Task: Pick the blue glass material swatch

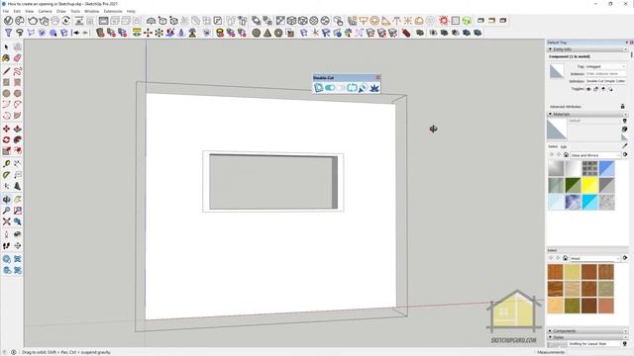Action: (x=606, y=168)
